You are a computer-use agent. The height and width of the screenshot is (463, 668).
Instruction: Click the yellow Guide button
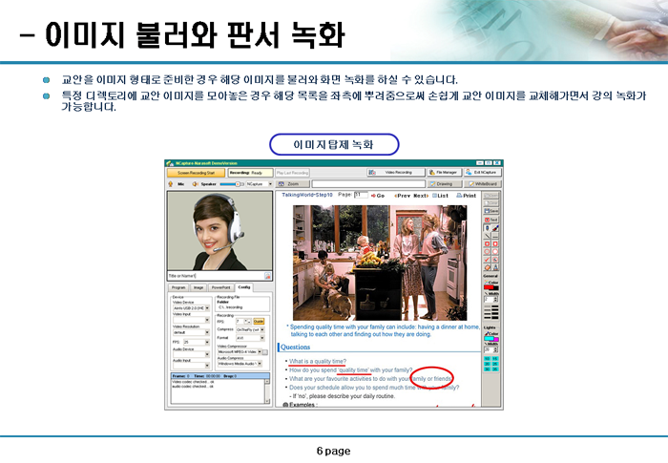[259, 322]
